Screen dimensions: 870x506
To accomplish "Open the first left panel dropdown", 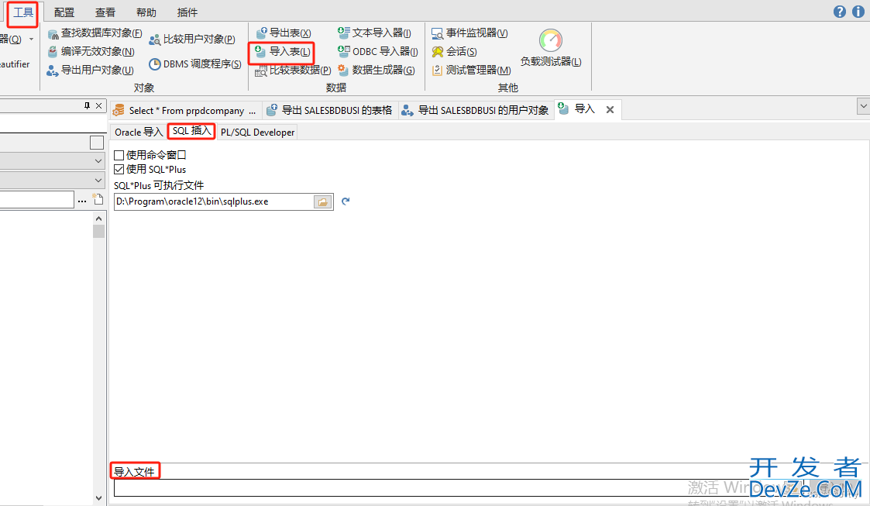I will [98, 161].
